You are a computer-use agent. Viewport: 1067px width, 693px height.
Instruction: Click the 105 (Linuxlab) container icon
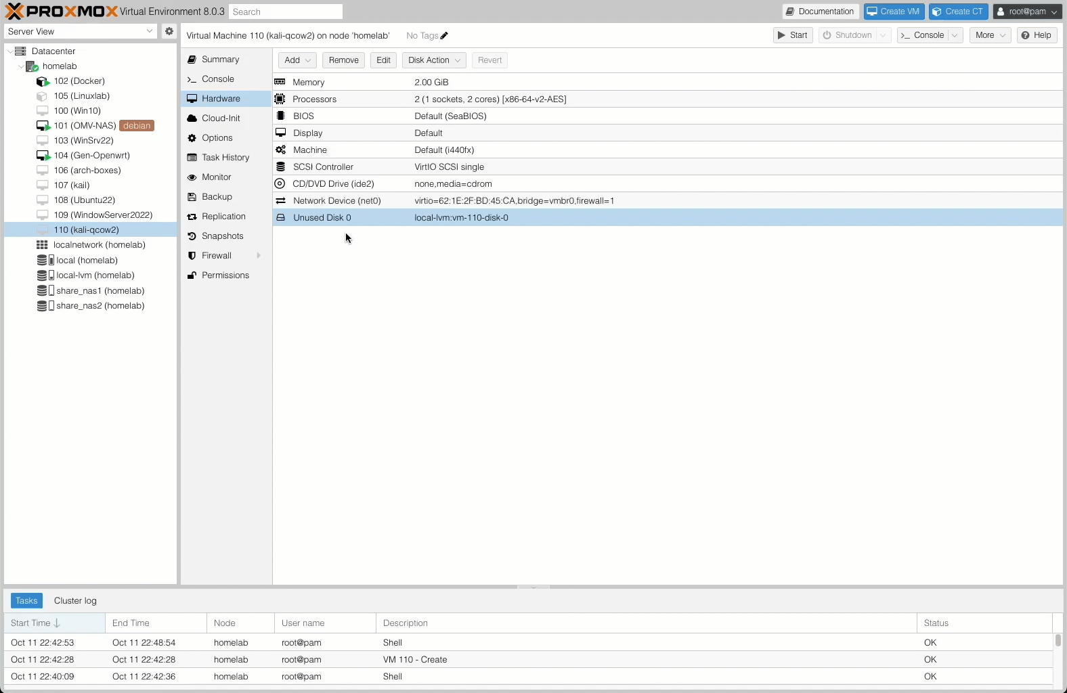[42, 96]
